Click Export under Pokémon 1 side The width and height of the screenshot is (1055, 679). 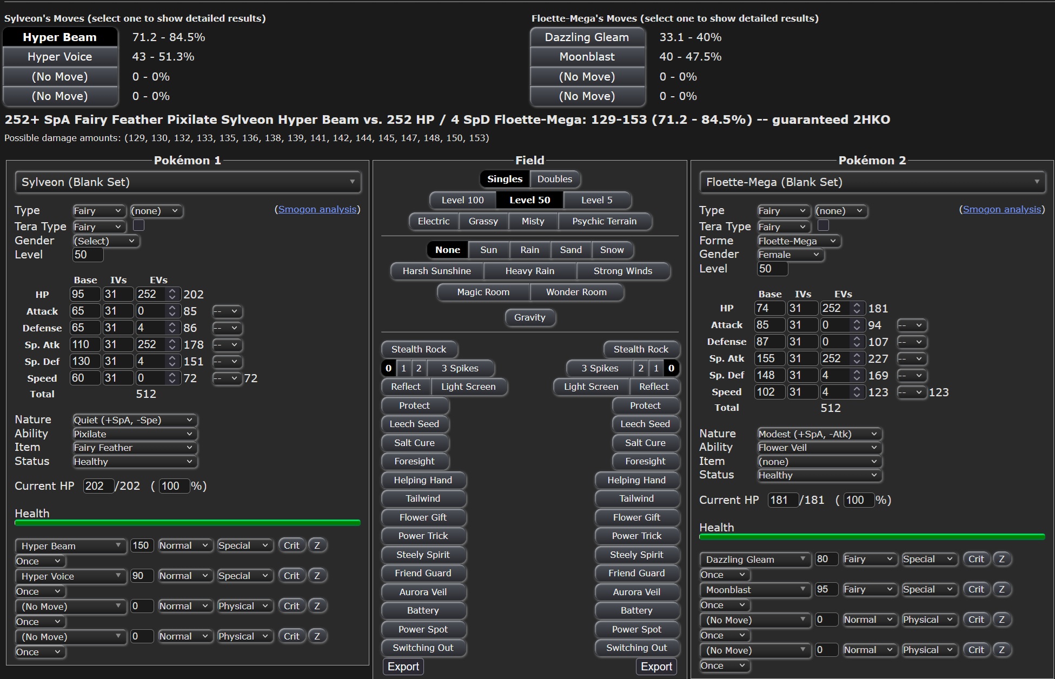click(403, 667)
